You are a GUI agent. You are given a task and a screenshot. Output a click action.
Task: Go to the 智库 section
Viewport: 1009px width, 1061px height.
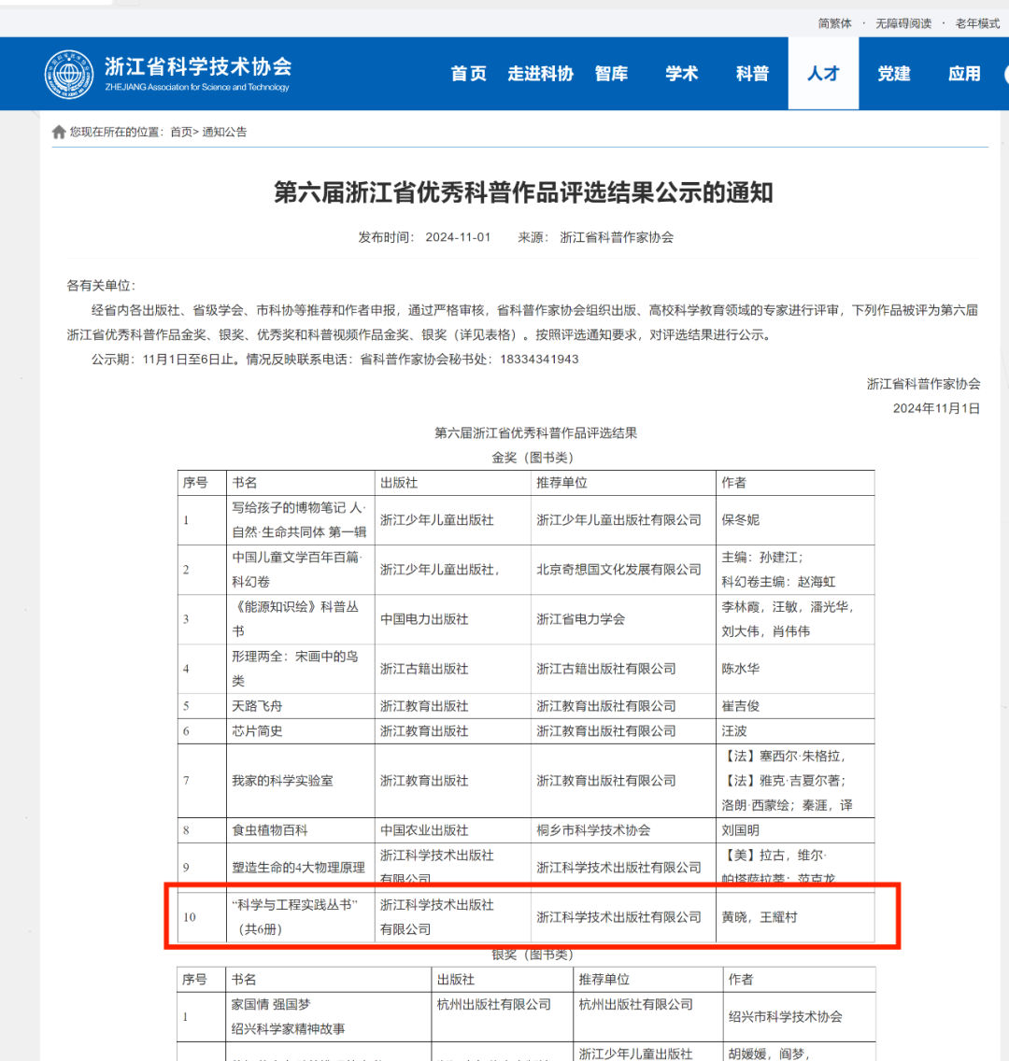coord(611,73)
